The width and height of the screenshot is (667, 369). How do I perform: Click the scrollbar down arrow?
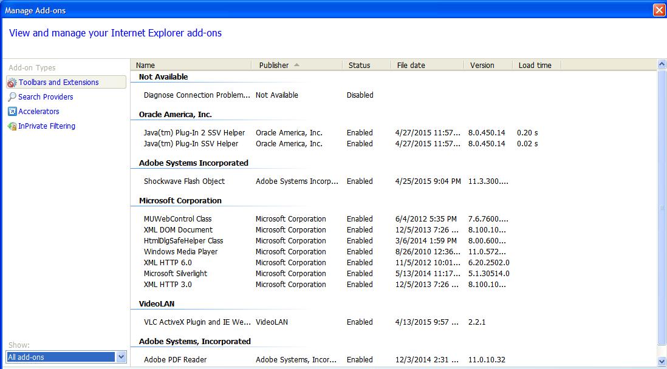662,361
